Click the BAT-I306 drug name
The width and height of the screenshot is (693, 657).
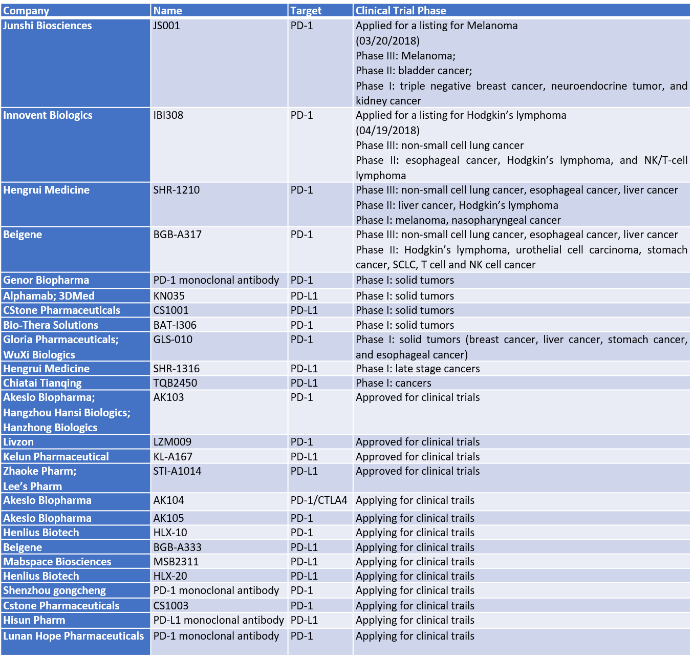(x=175, y=325)
